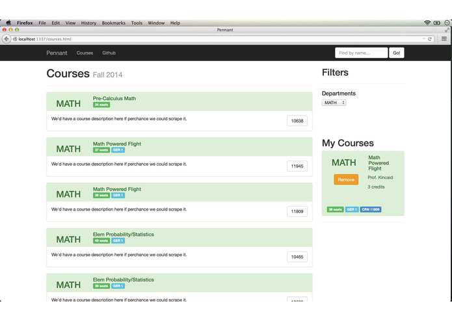Click the globe site identity icon
This screenshot has width=452, height=321.
tap(15, 39)
